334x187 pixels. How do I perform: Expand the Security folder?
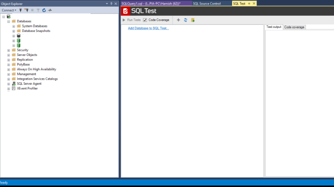tap(9, 50)
